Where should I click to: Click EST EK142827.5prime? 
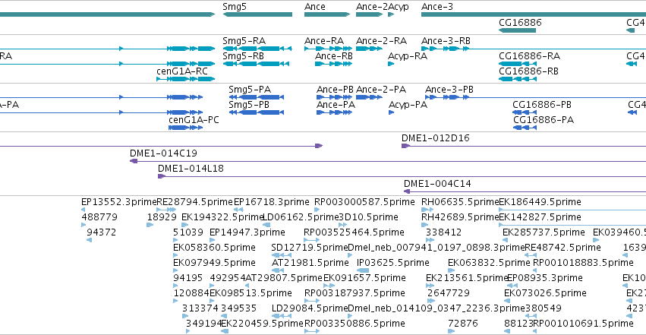[x=540, y=217]
